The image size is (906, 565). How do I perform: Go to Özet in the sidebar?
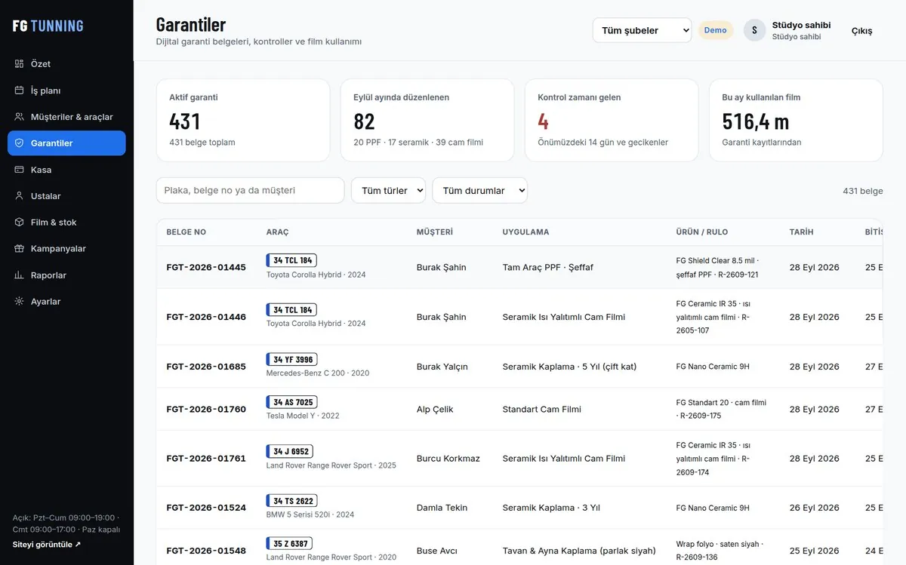click(x=66, y=64)
